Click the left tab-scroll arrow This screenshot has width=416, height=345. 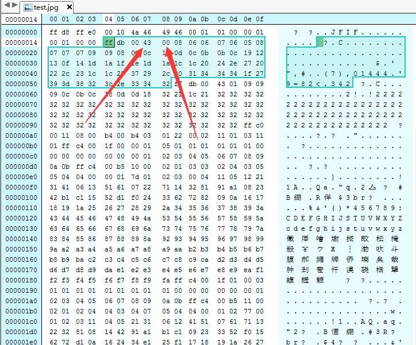click(7, 5)
